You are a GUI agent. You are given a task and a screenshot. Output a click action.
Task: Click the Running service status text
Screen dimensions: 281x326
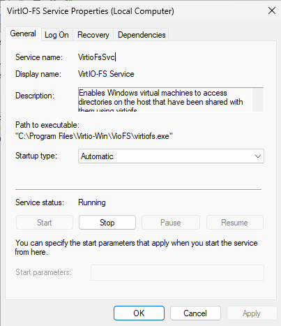coord(92,202)
